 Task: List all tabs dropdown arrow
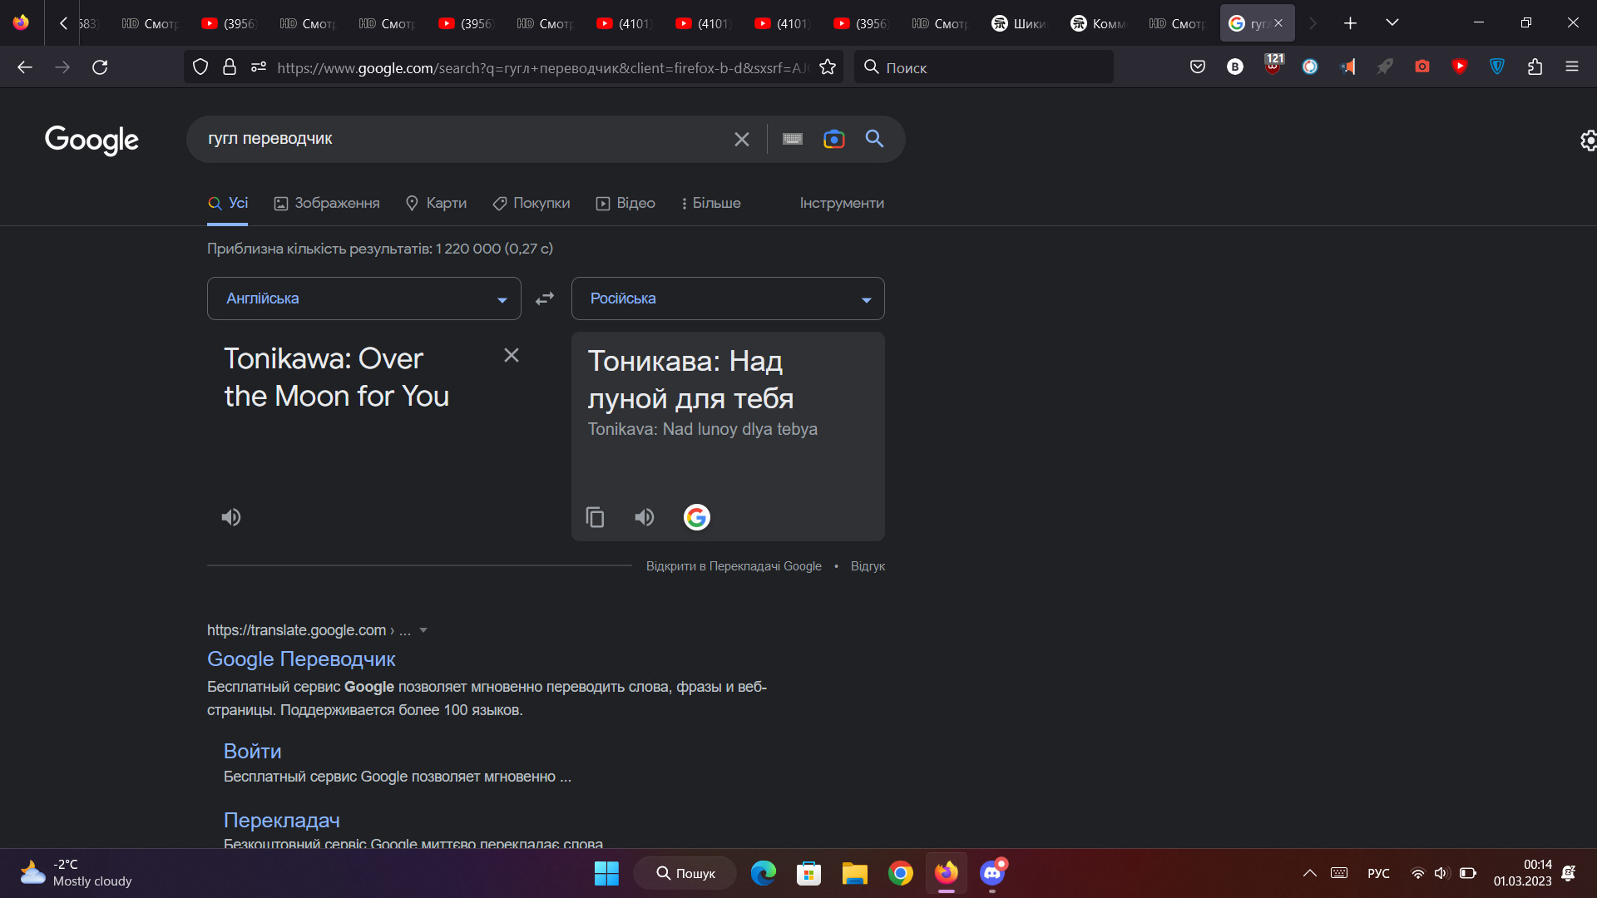1392,23
